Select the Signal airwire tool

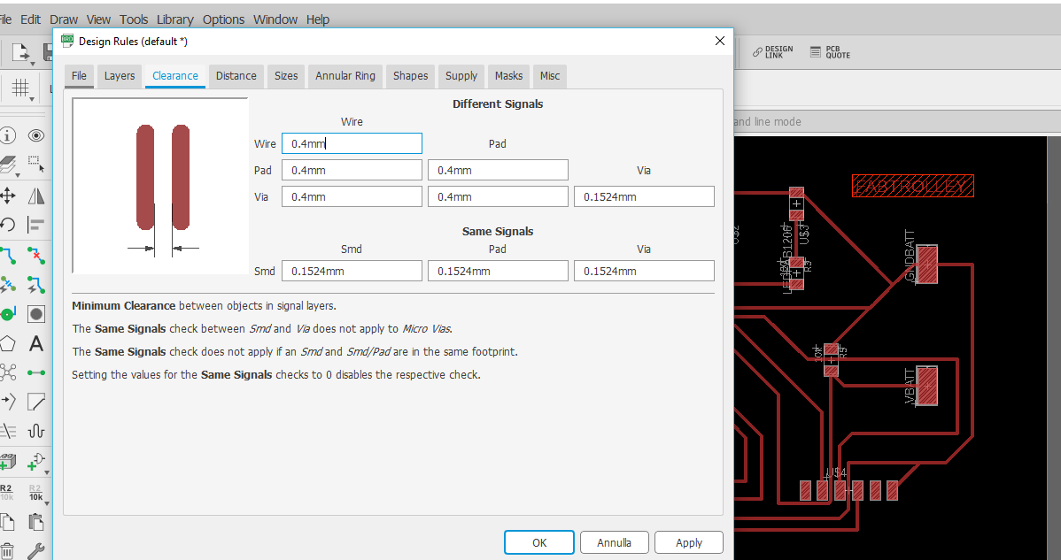click(35, 372)
